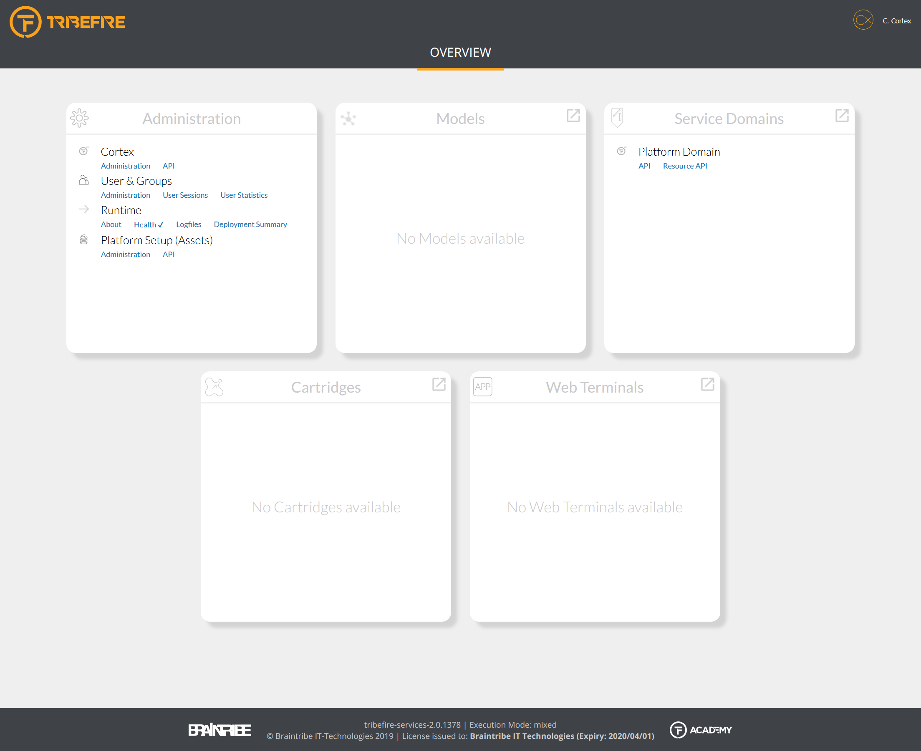Viewport: 921px width, 751px height.
Task: Click the Administration gear icon
Action: (x=79, y=118)
